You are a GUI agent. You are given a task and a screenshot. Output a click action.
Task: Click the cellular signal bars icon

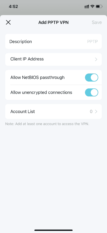(x=87, y=7)
